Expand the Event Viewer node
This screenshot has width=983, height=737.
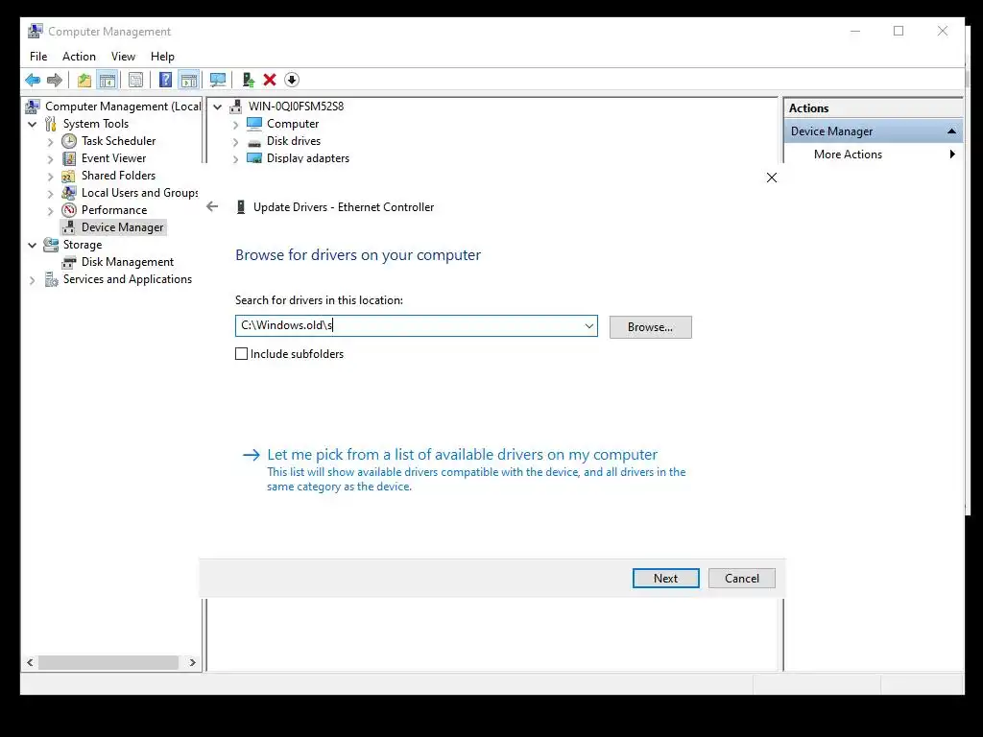(x=50, y=159)
